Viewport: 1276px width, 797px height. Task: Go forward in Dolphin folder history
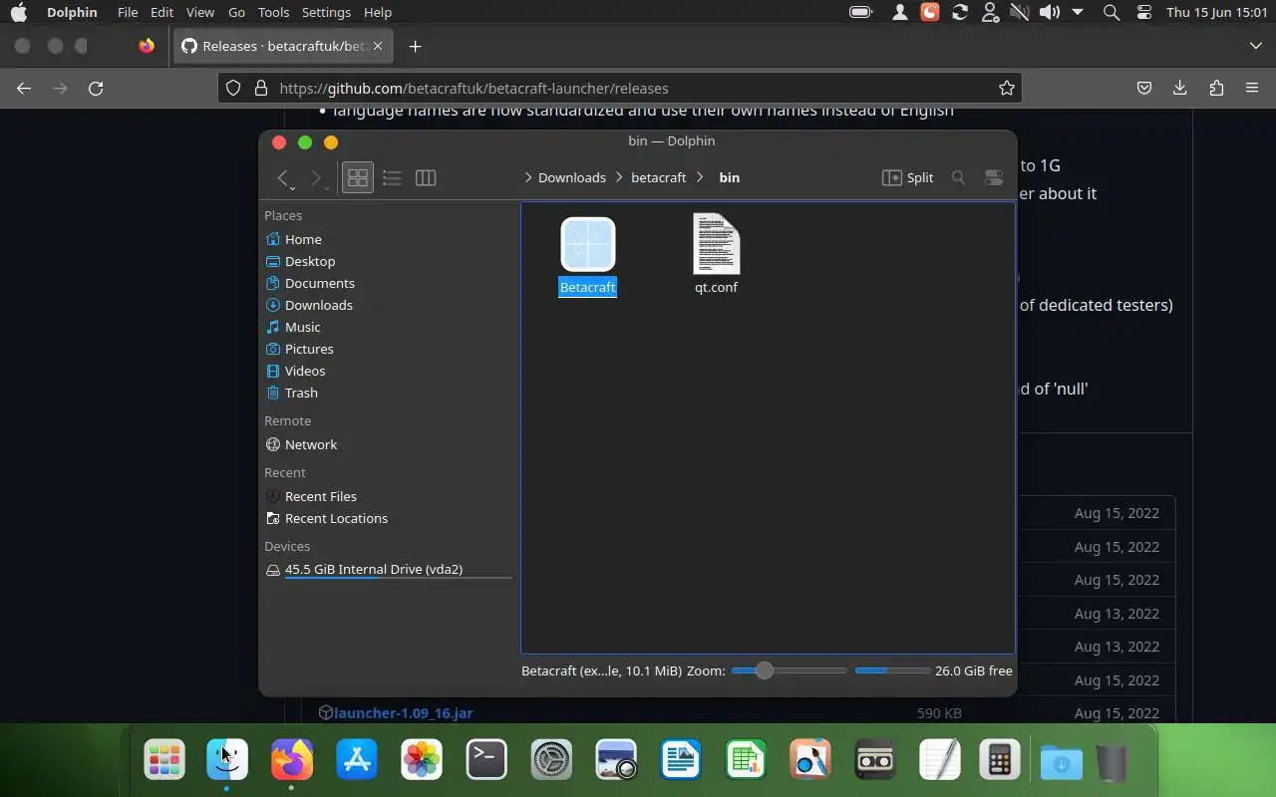[316, 177]
